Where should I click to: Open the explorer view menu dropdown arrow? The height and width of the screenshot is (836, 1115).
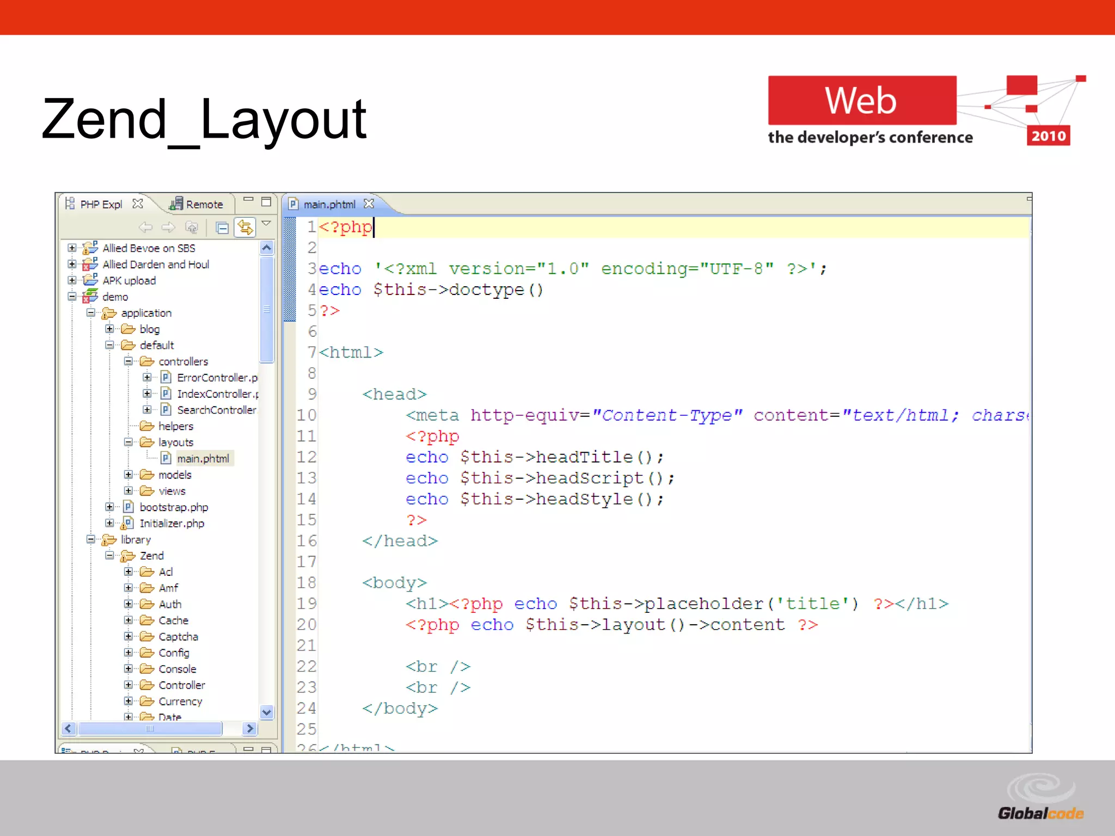[x=266, y=223]
